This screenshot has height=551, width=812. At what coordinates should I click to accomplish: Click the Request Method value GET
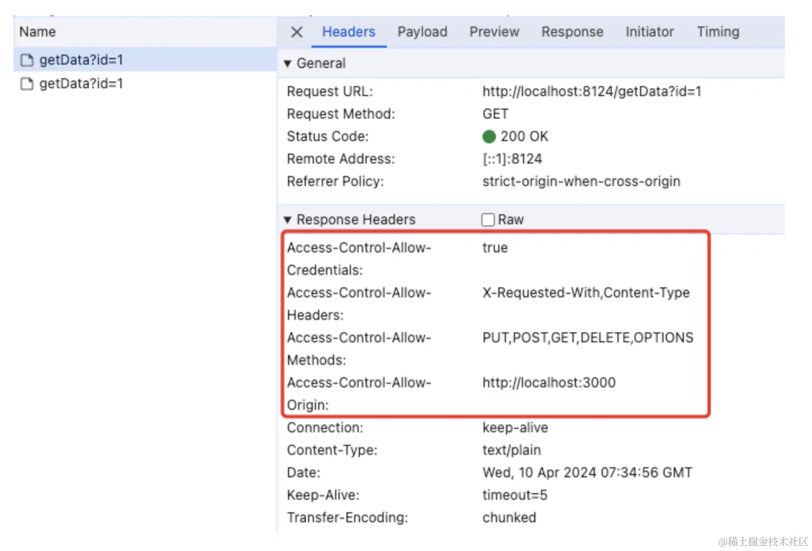point(495,114)
